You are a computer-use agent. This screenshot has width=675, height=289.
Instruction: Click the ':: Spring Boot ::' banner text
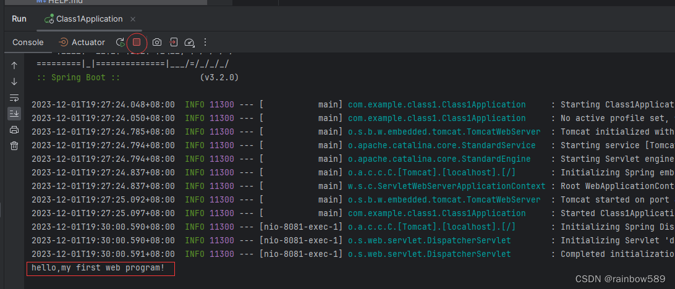click(x=78, y=78)
